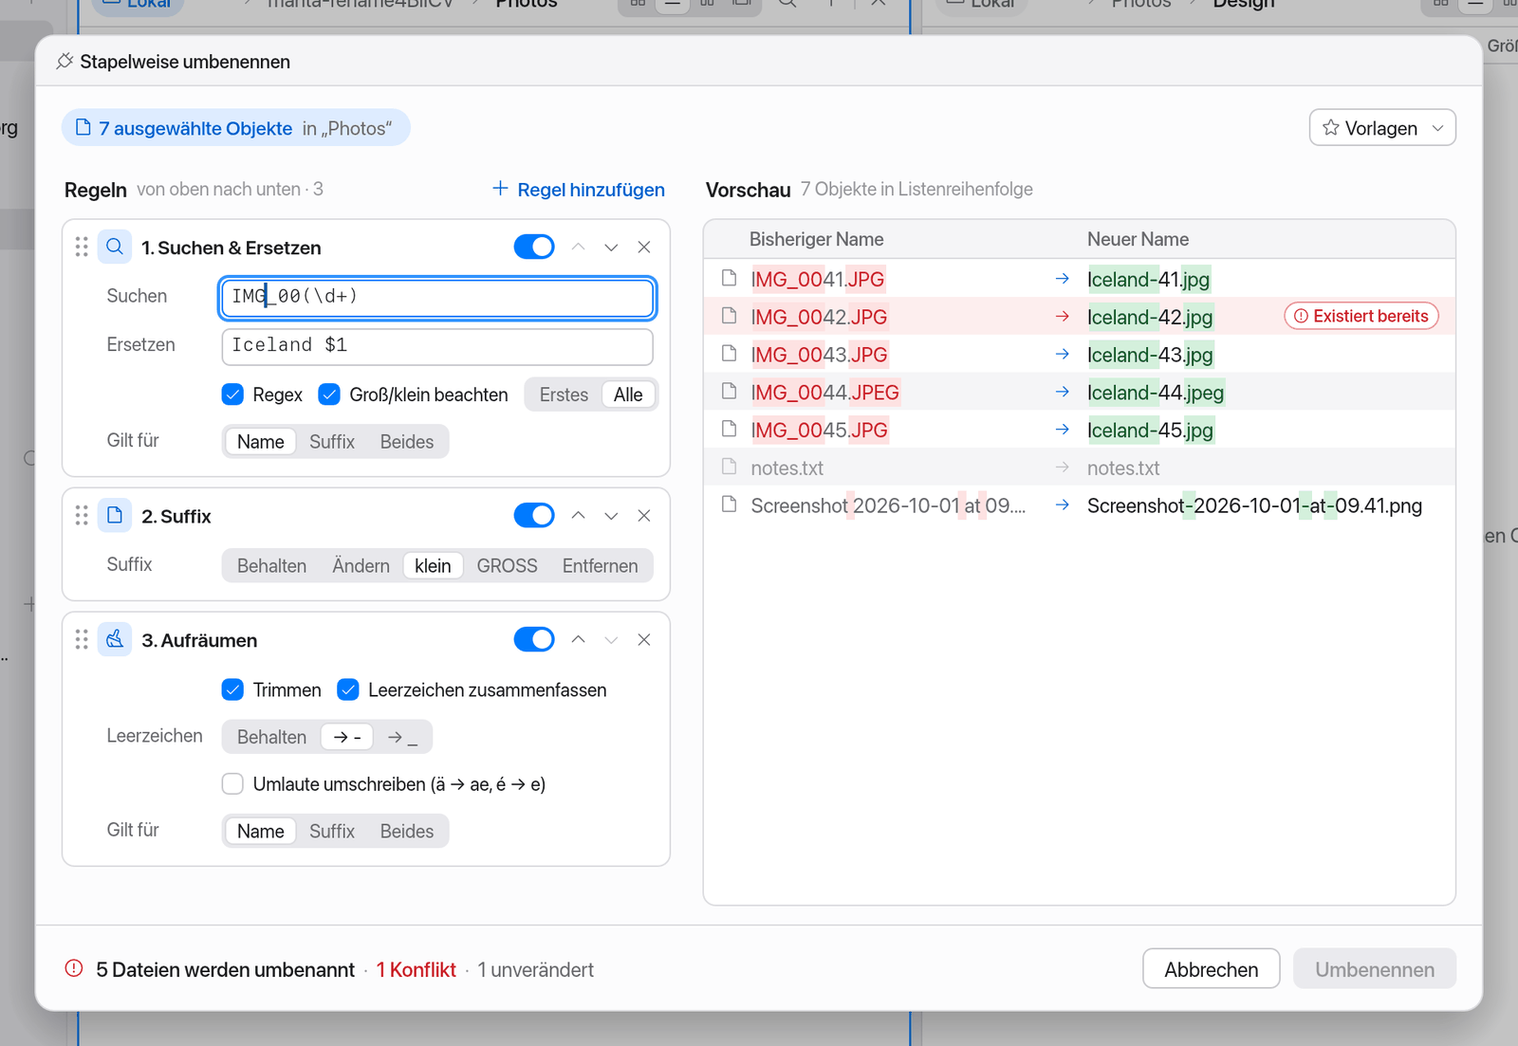Click into the Suchen input field
Screen dimensions: 1518x1046
point(437,297)
